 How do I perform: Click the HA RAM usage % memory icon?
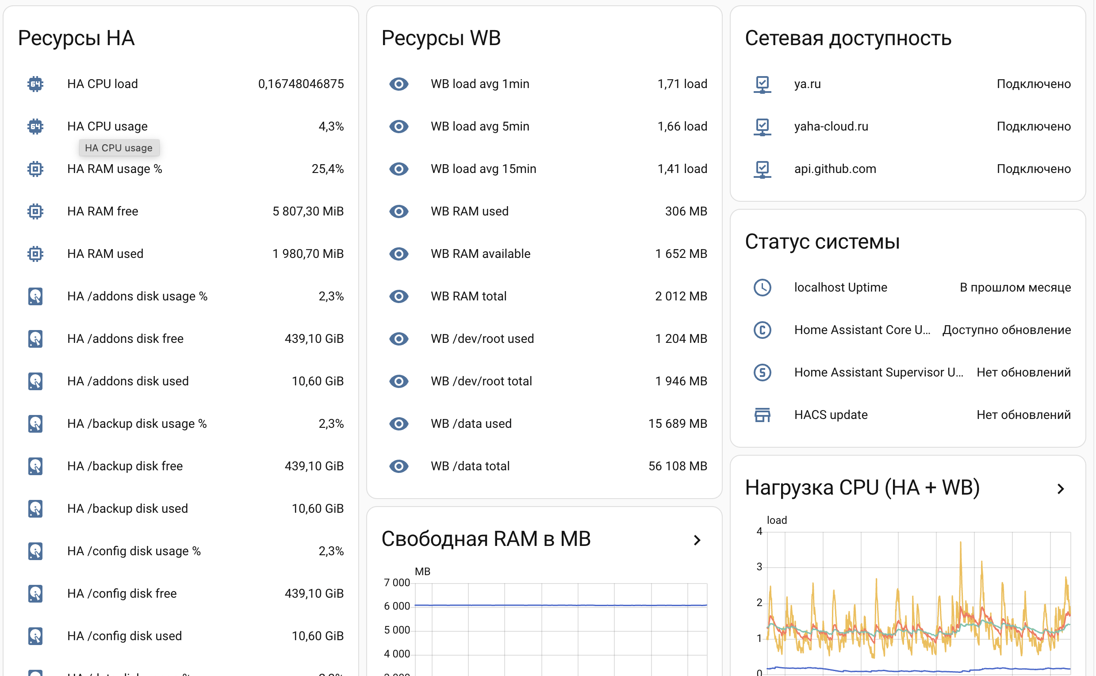point(35,169)
